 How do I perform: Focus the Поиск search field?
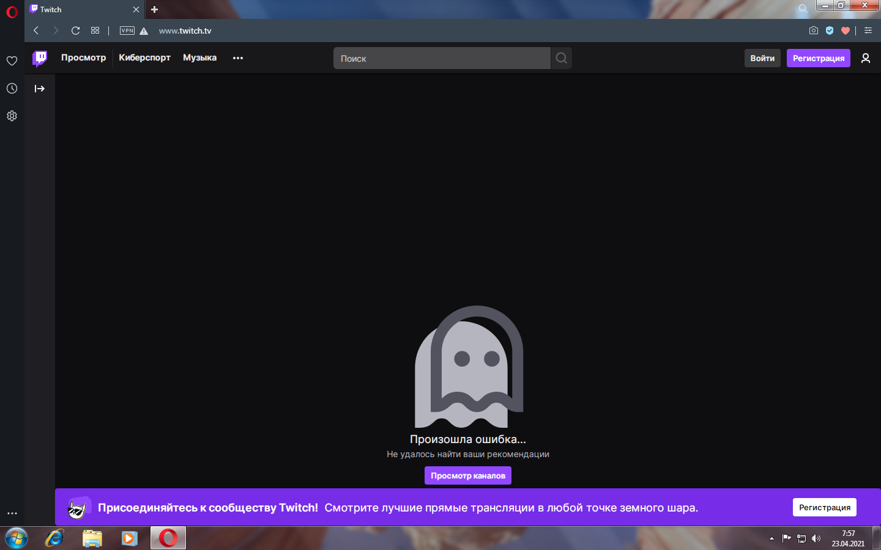(442, 58)
